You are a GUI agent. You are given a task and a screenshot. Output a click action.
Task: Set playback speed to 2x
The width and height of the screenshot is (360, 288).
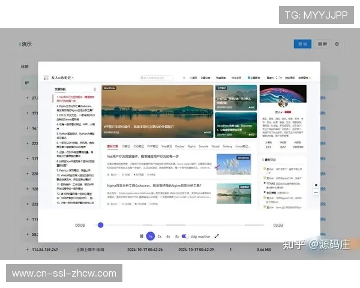(x=160, y=236)
